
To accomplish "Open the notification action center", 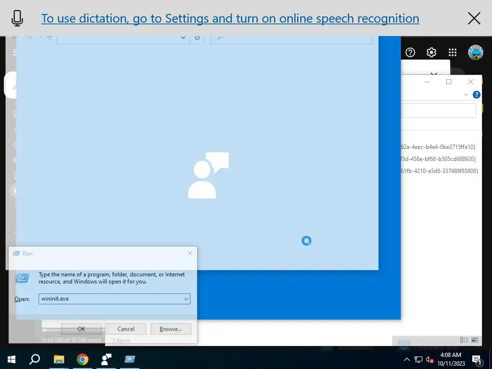I will (x=477, y=359).
